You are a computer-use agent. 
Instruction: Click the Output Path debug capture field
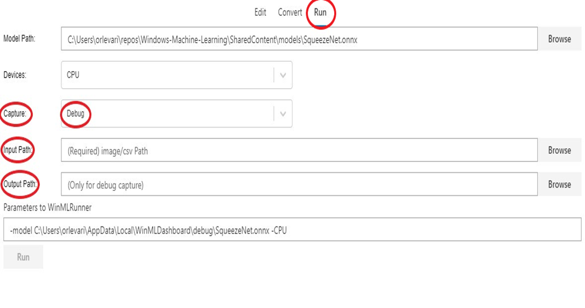(299, 184)
